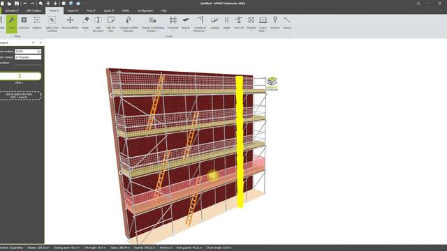Click the Edit the Plan tool
Viewport: 447px width, 251px height.
pos(111,24)
